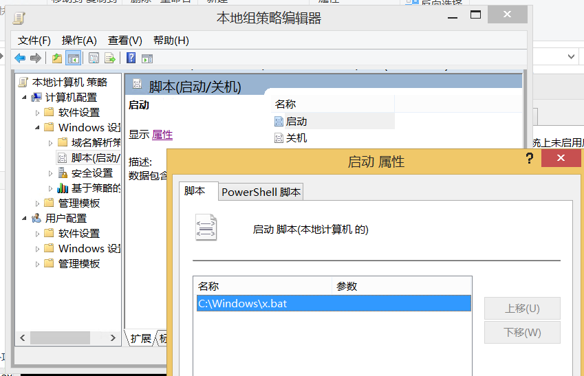Toggle the Show/Hide Console Tree icon
The height and width of the screenshot is (376, 584).
coord(73,58)
